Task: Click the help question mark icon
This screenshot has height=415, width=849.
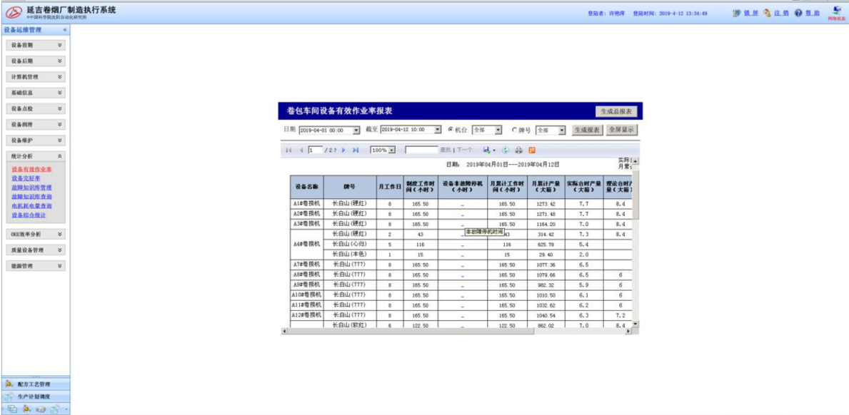Action: point(798,13)
